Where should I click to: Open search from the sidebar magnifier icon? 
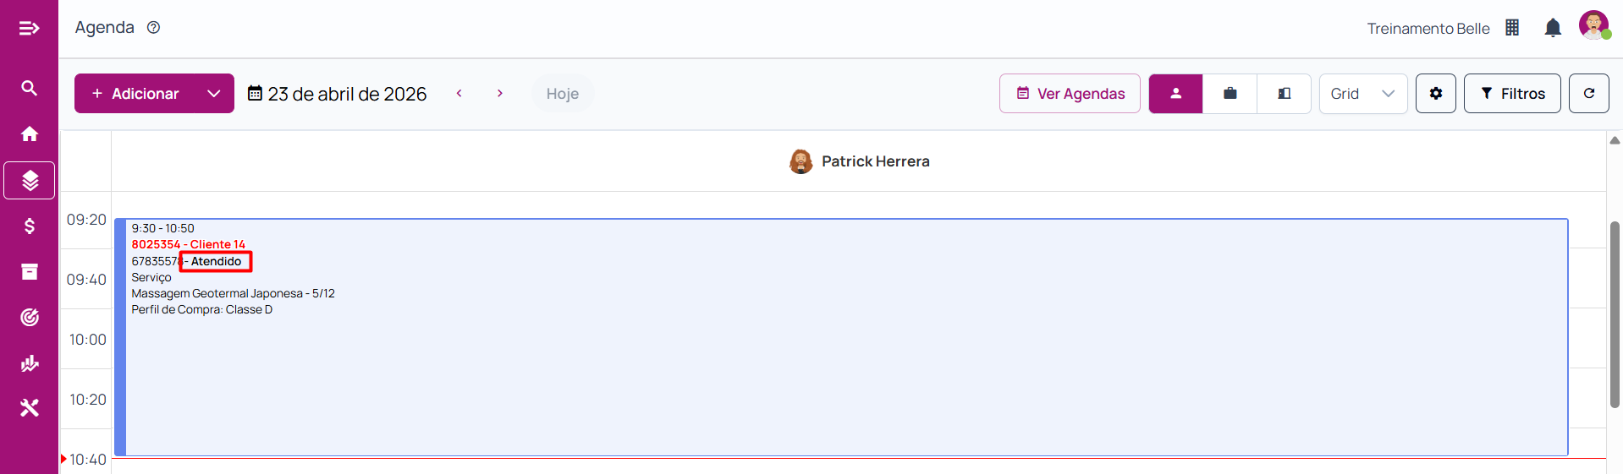pos(29,88)
